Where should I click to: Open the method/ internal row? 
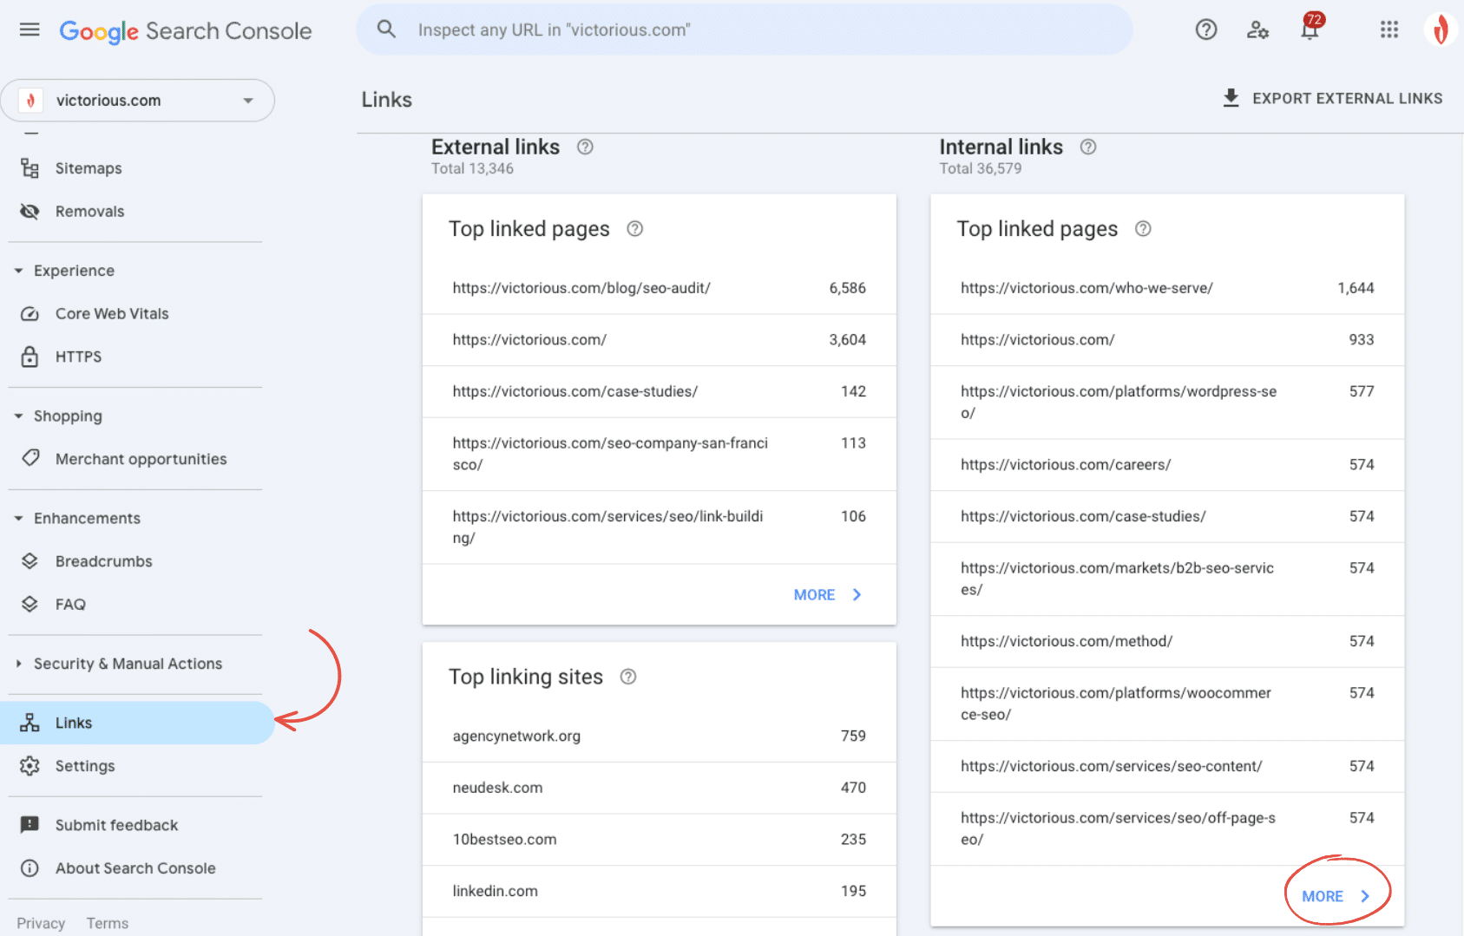(1167, 641)
